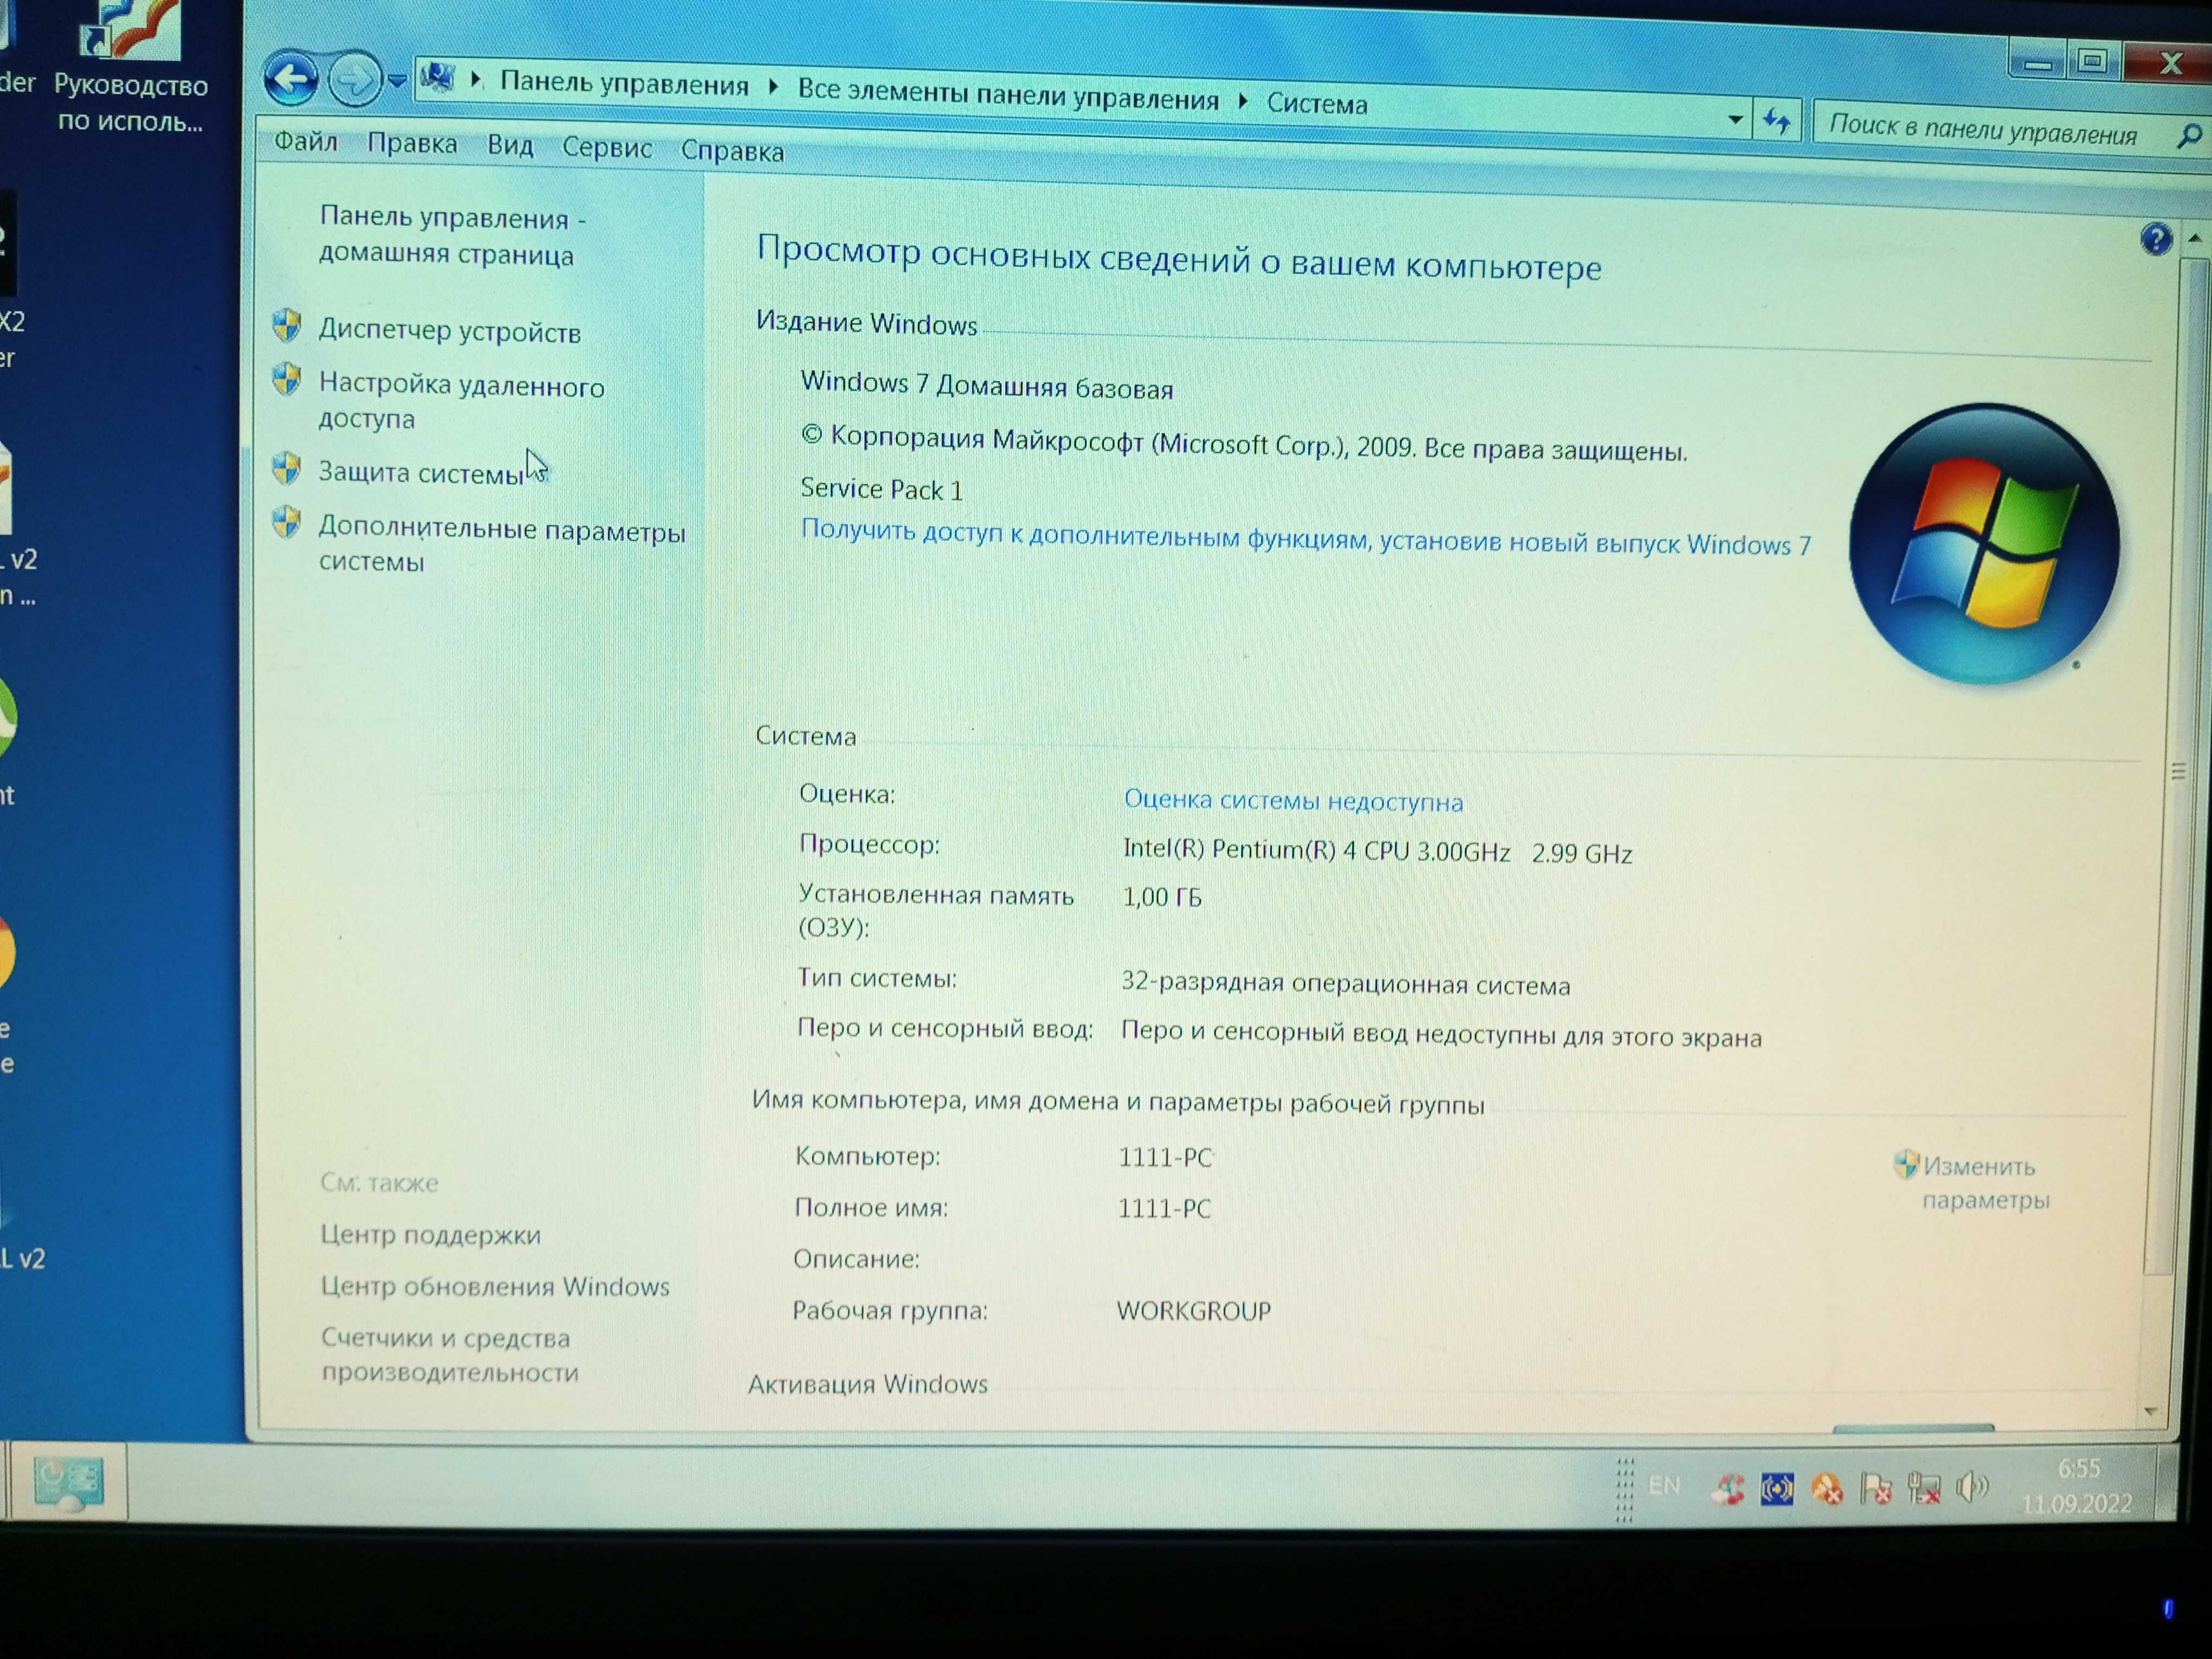
Task: Select the installed memory value 1,00 ГБ
Action: [1162, 897]
